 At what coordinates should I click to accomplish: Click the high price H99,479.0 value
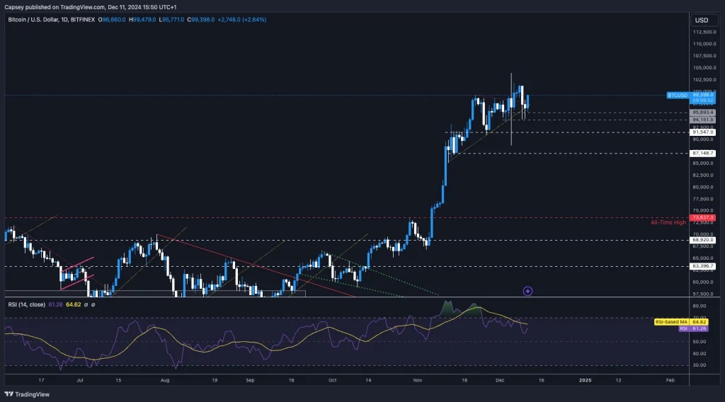pyautogui.click(x=142, y=20)
